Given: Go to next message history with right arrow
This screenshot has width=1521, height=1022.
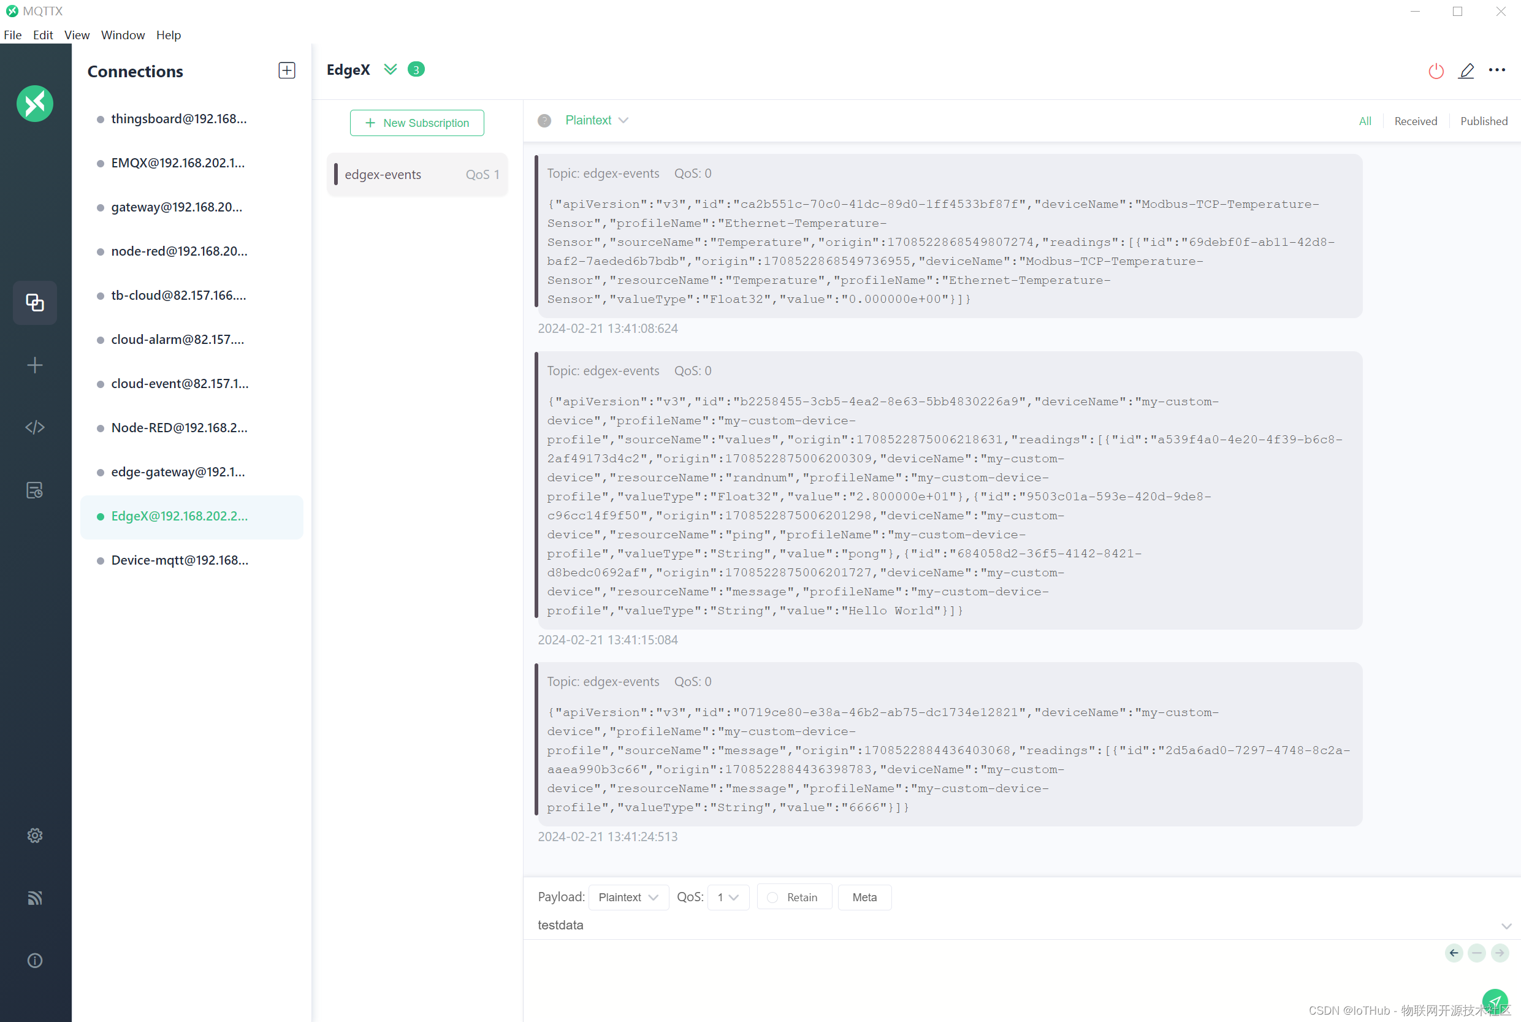Looking at the screenshot, I should click(x=1500, y=953).
